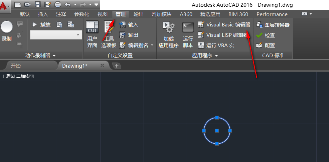329x162 pixels.
Task: Click the 二维线框 visual style control
Action: (x=25, y=76)
